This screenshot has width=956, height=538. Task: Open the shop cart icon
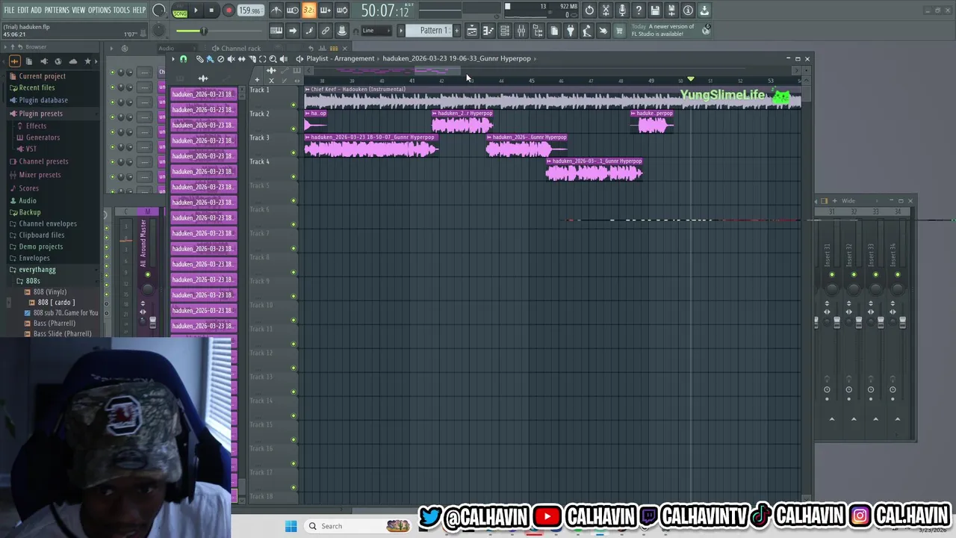pyautogui.click(x=619, y=31)
